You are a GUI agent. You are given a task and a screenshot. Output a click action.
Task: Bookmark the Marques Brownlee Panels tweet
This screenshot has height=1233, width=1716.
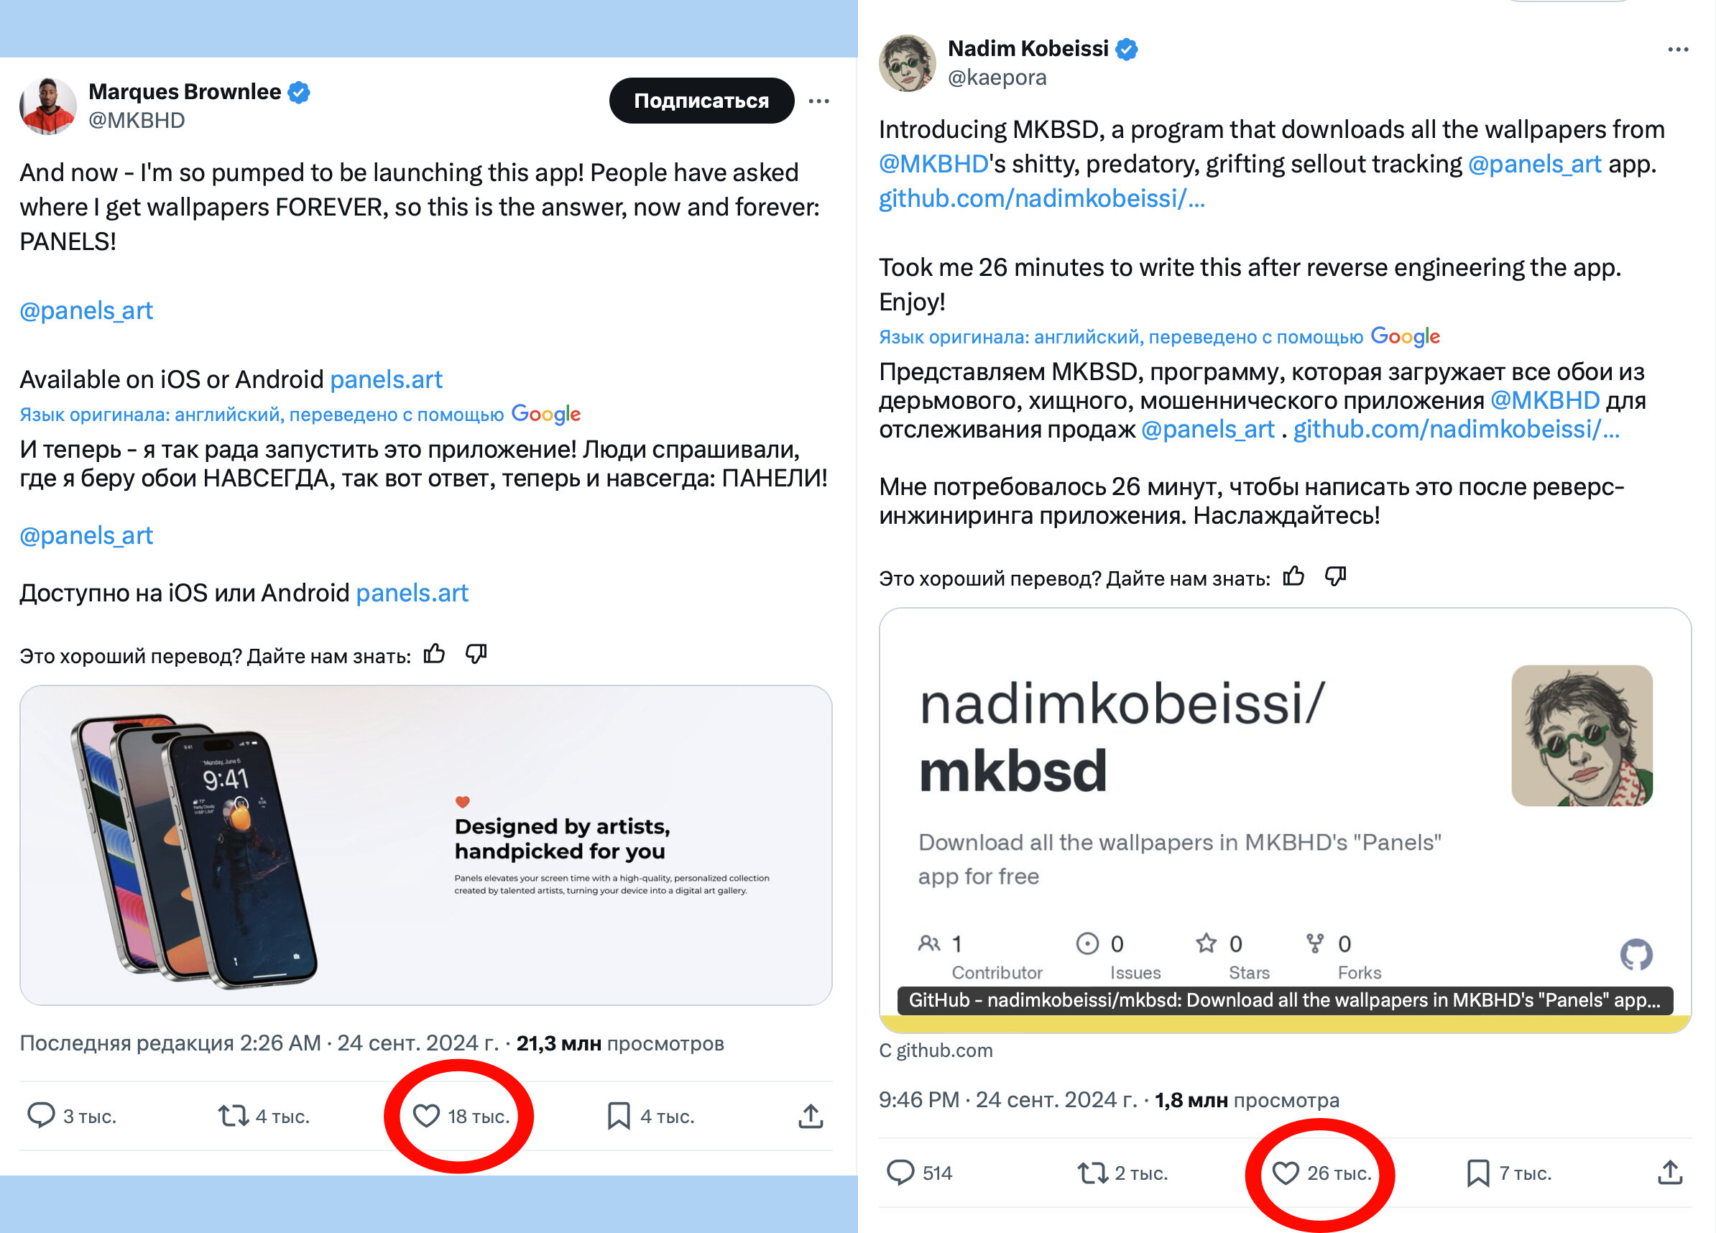(x=618, y=1115)
